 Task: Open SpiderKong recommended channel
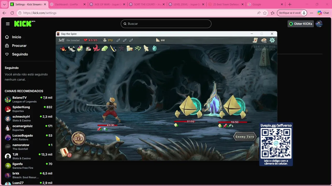29,109
